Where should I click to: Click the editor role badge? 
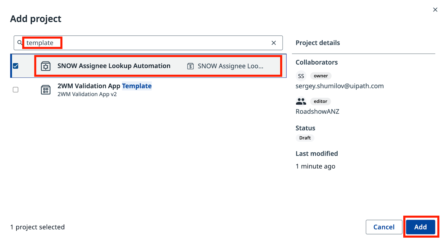pyautogui.click(x=320, y=101)
